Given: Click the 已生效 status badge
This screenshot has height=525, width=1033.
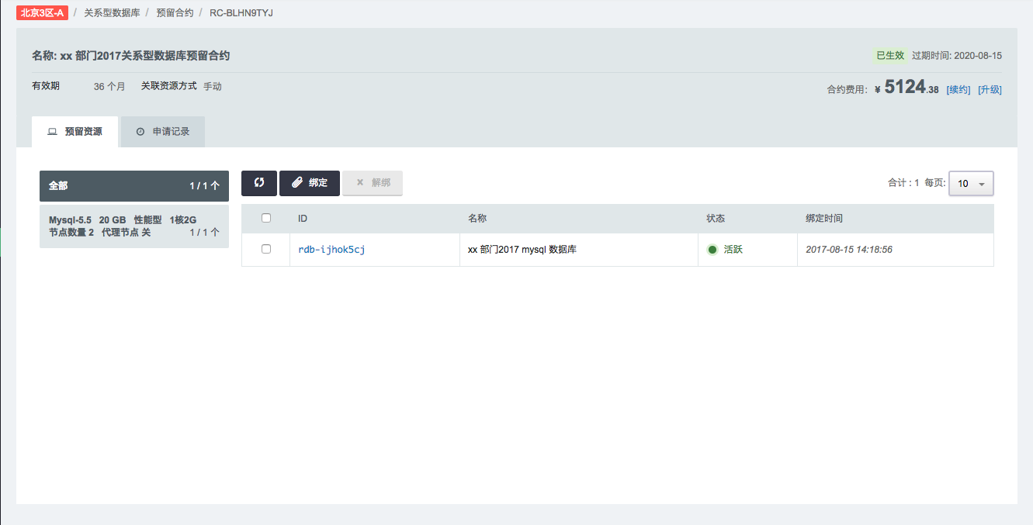Looking at the screenshot, I should 889,56.
